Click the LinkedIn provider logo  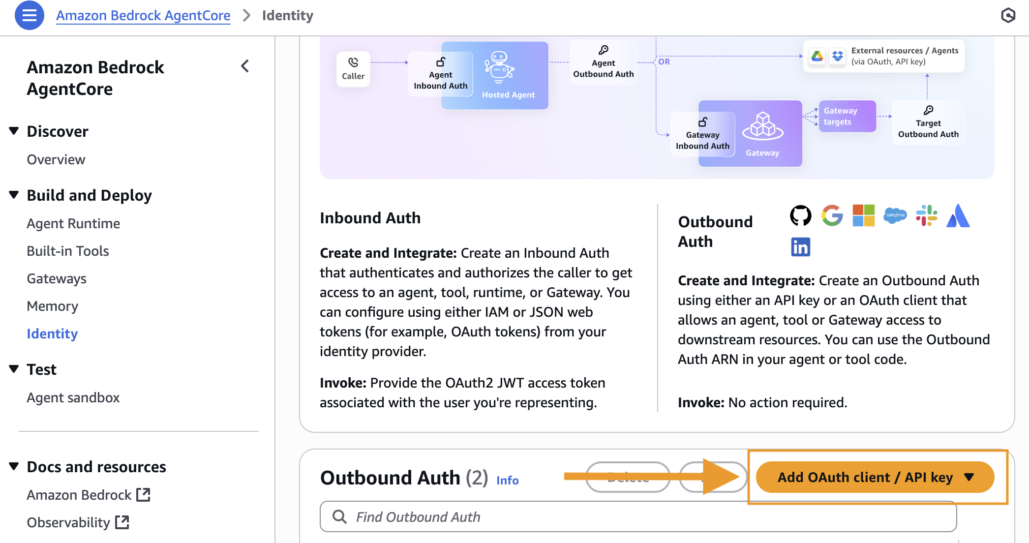[x=800, y=247]
